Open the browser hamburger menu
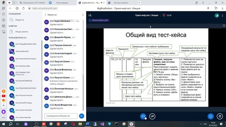This screenshot has width=226, height=127. [x=203, y=3]
